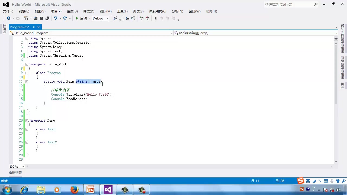Click the Sogou input method S logo
Screen dimensions: 347x195
300,181
